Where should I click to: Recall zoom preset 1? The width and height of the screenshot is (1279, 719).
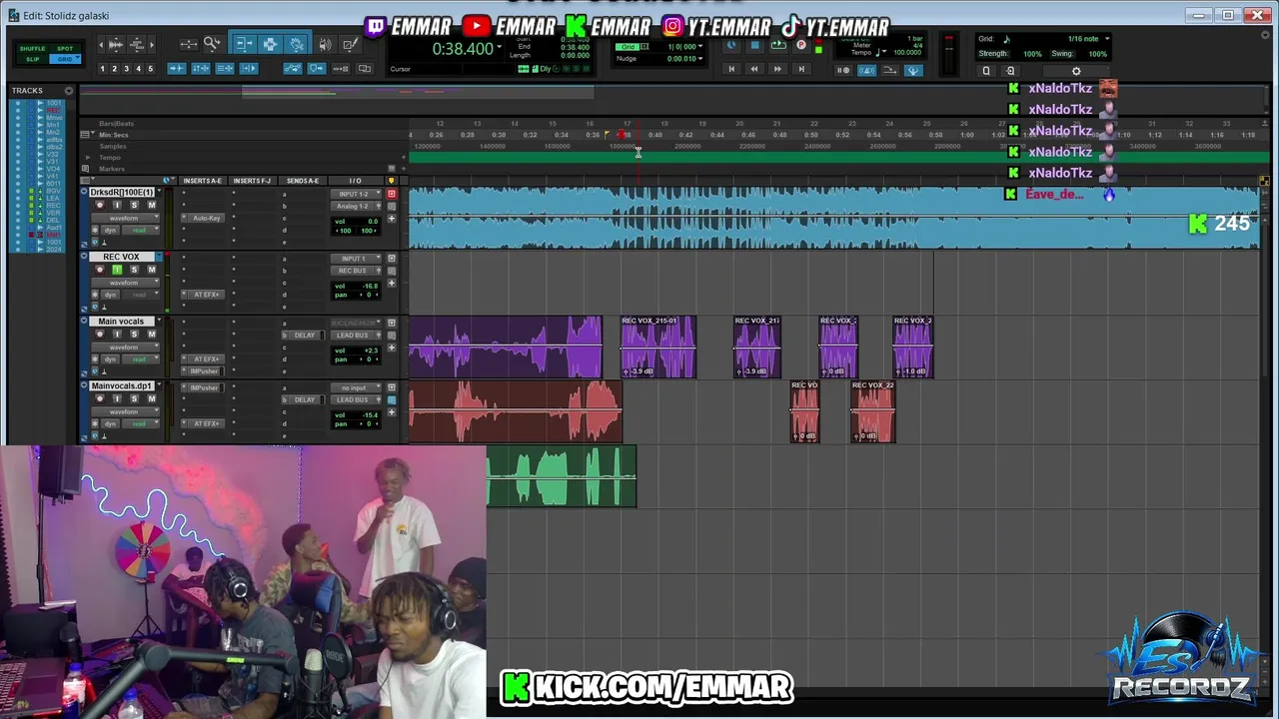click(102, 69)
